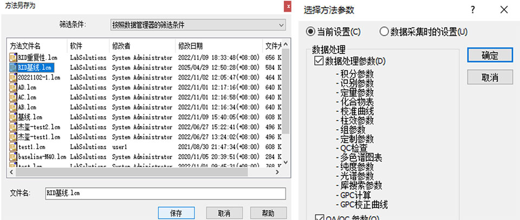Open the 筛选条件 dropdown list
Screen dimensions: 520x220
pos(197,25)
